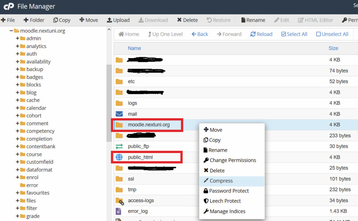Choose Delete from the context menu
358x221 pixels.
click(232, 171)
